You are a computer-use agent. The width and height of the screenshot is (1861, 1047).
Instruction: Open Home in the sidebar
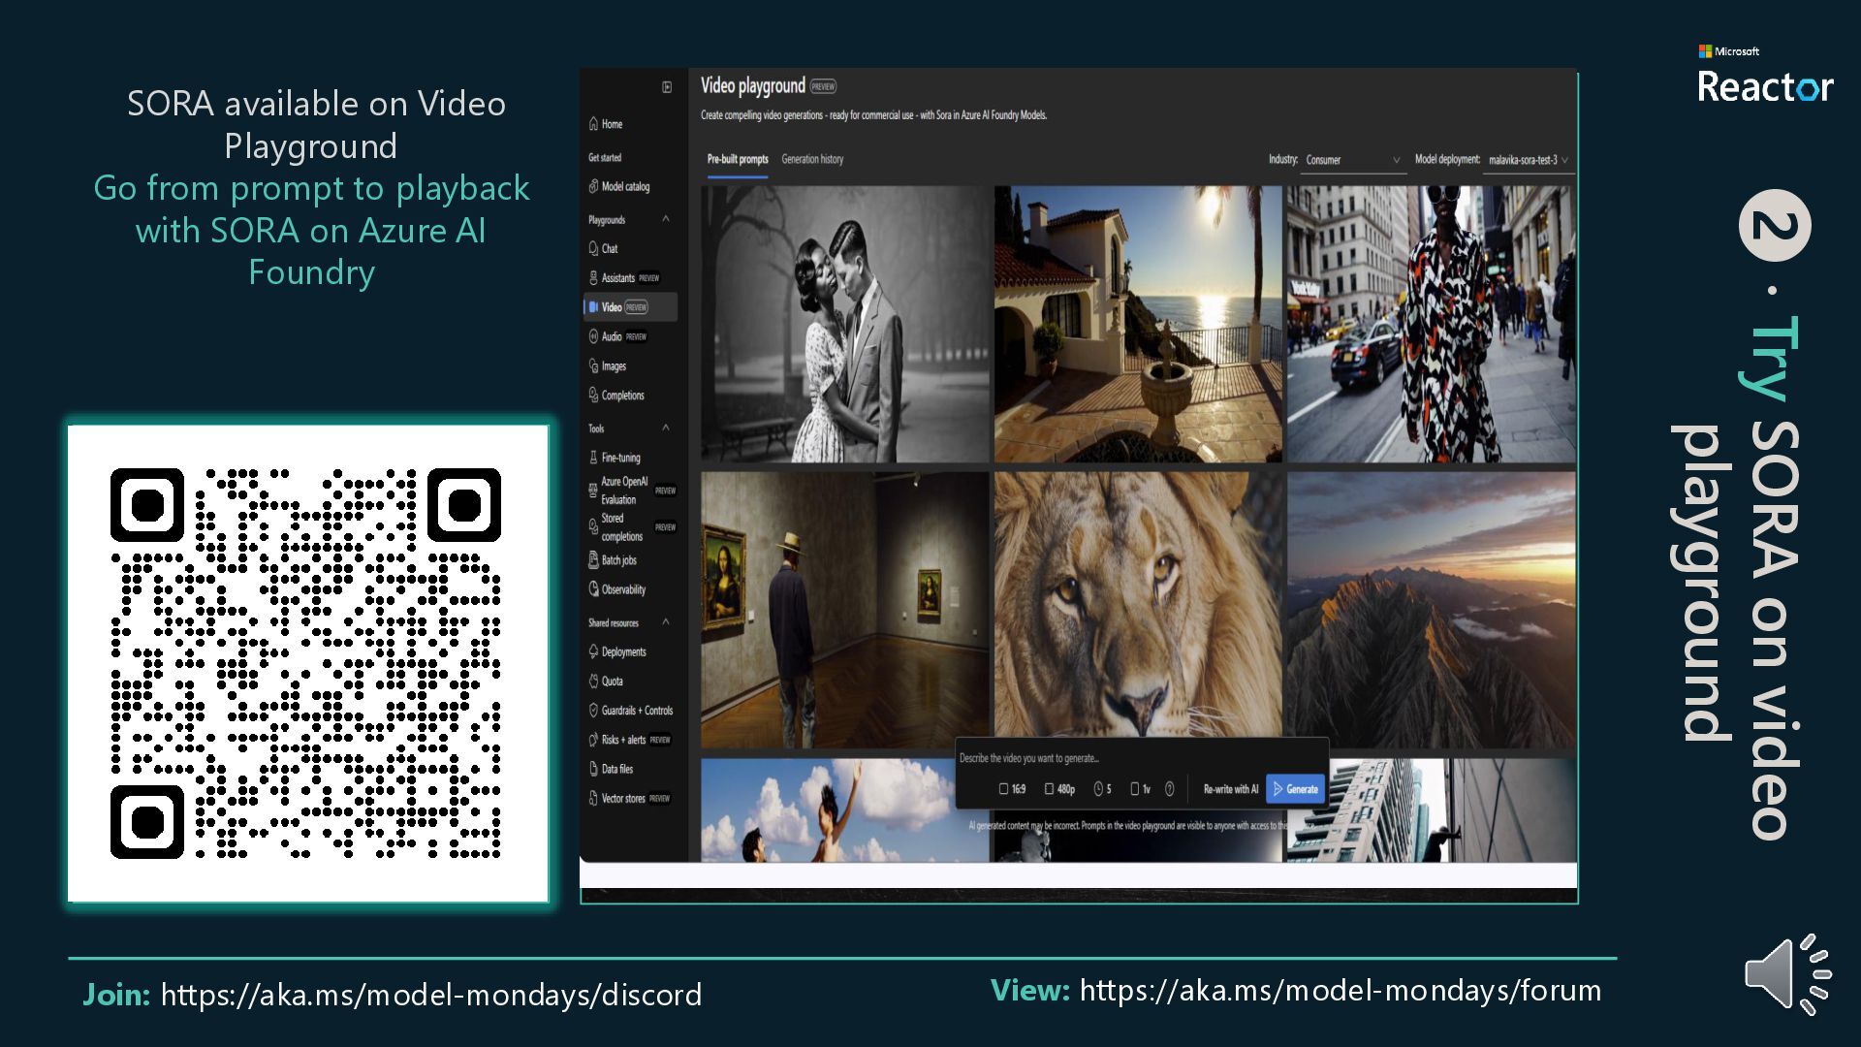[606, 124]
